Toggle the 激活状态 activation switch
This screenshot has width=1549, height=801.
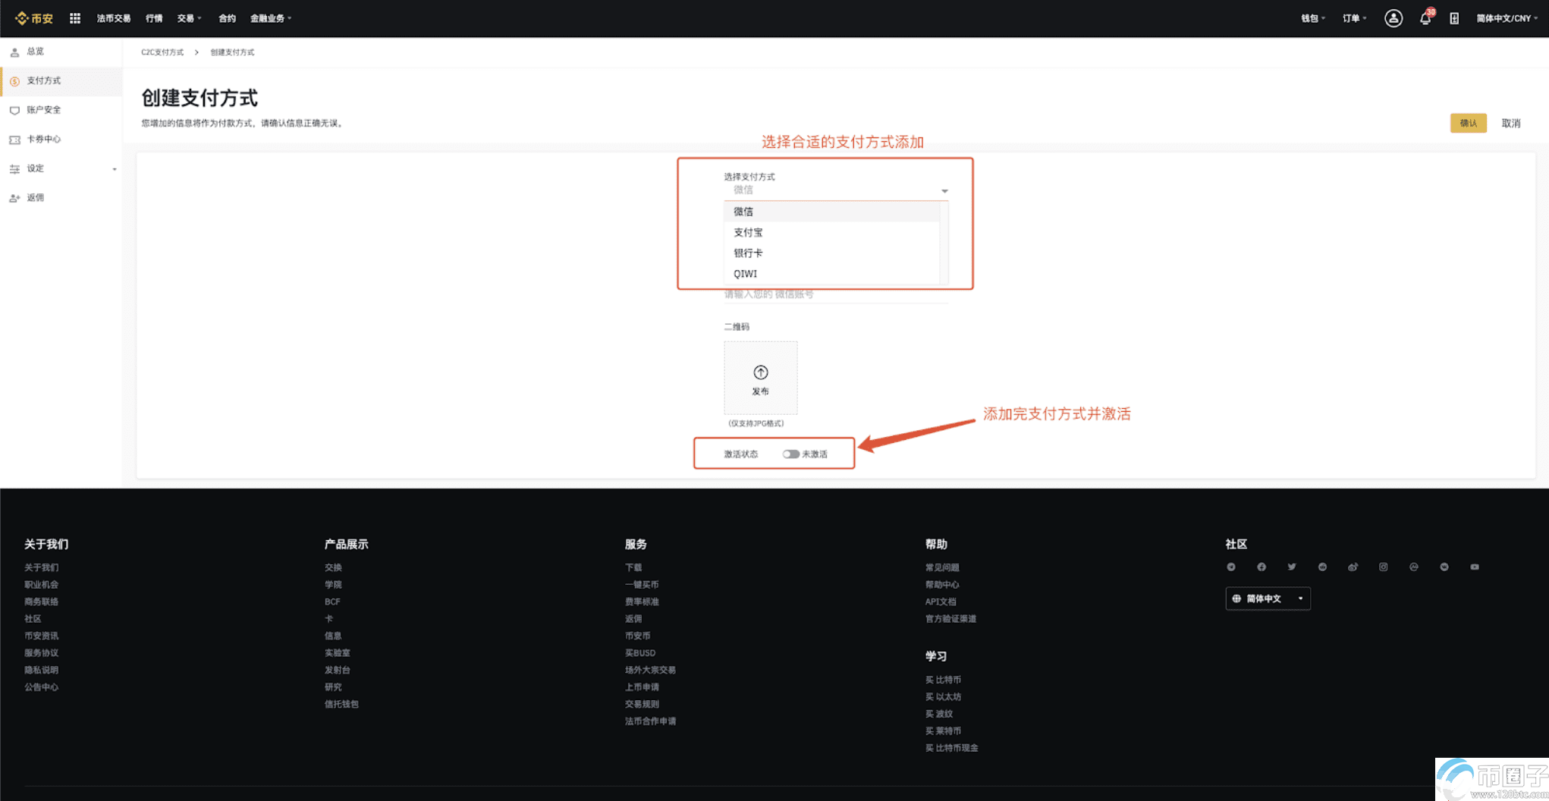pyautogui.click(x=790, y=454)
